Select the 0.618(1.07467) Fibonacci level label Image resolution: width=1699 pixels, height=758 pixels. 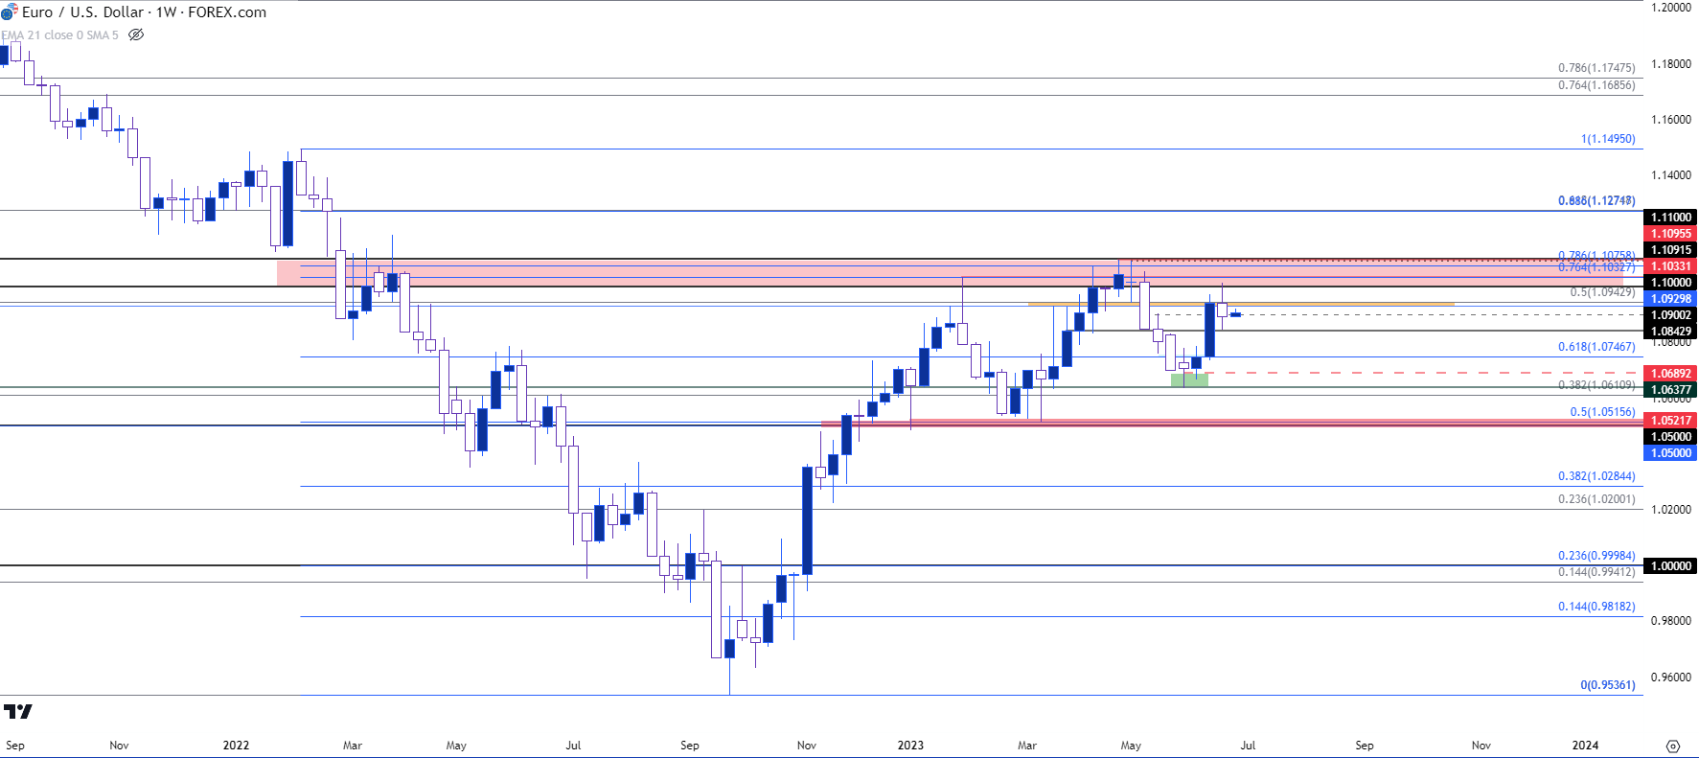(1596, 347)
